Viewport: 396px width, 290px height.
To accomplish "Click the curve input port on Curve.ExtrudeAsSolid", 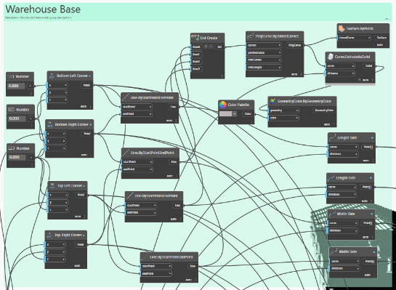I will [340, 66].
